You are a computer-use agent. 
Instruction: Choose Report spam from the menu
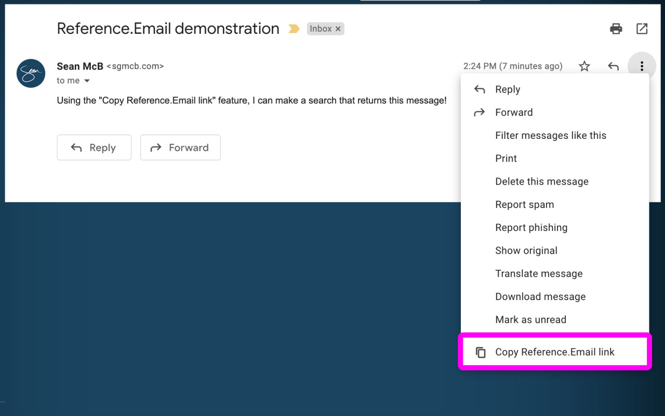pyautogui.click(x=525, y=204)
